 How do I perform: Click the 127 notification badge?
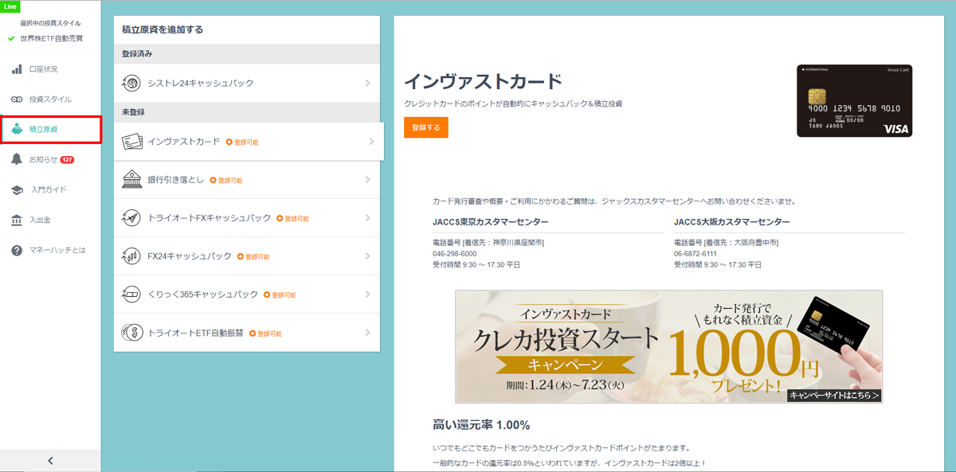(x=68, y=159)
